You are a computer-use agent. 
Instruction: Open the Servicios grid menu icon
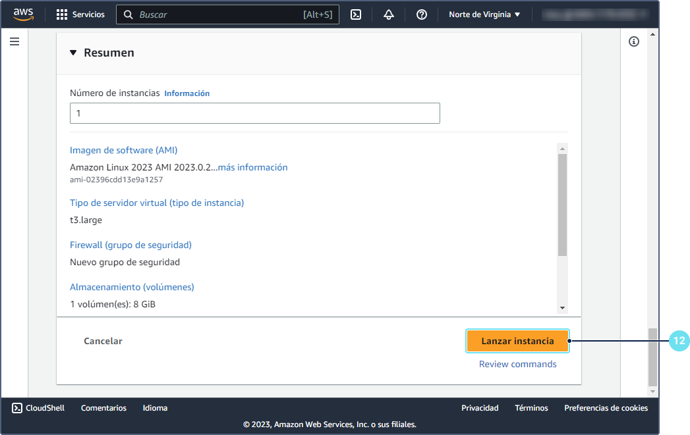pyautogui.click(x=62, y=14)
